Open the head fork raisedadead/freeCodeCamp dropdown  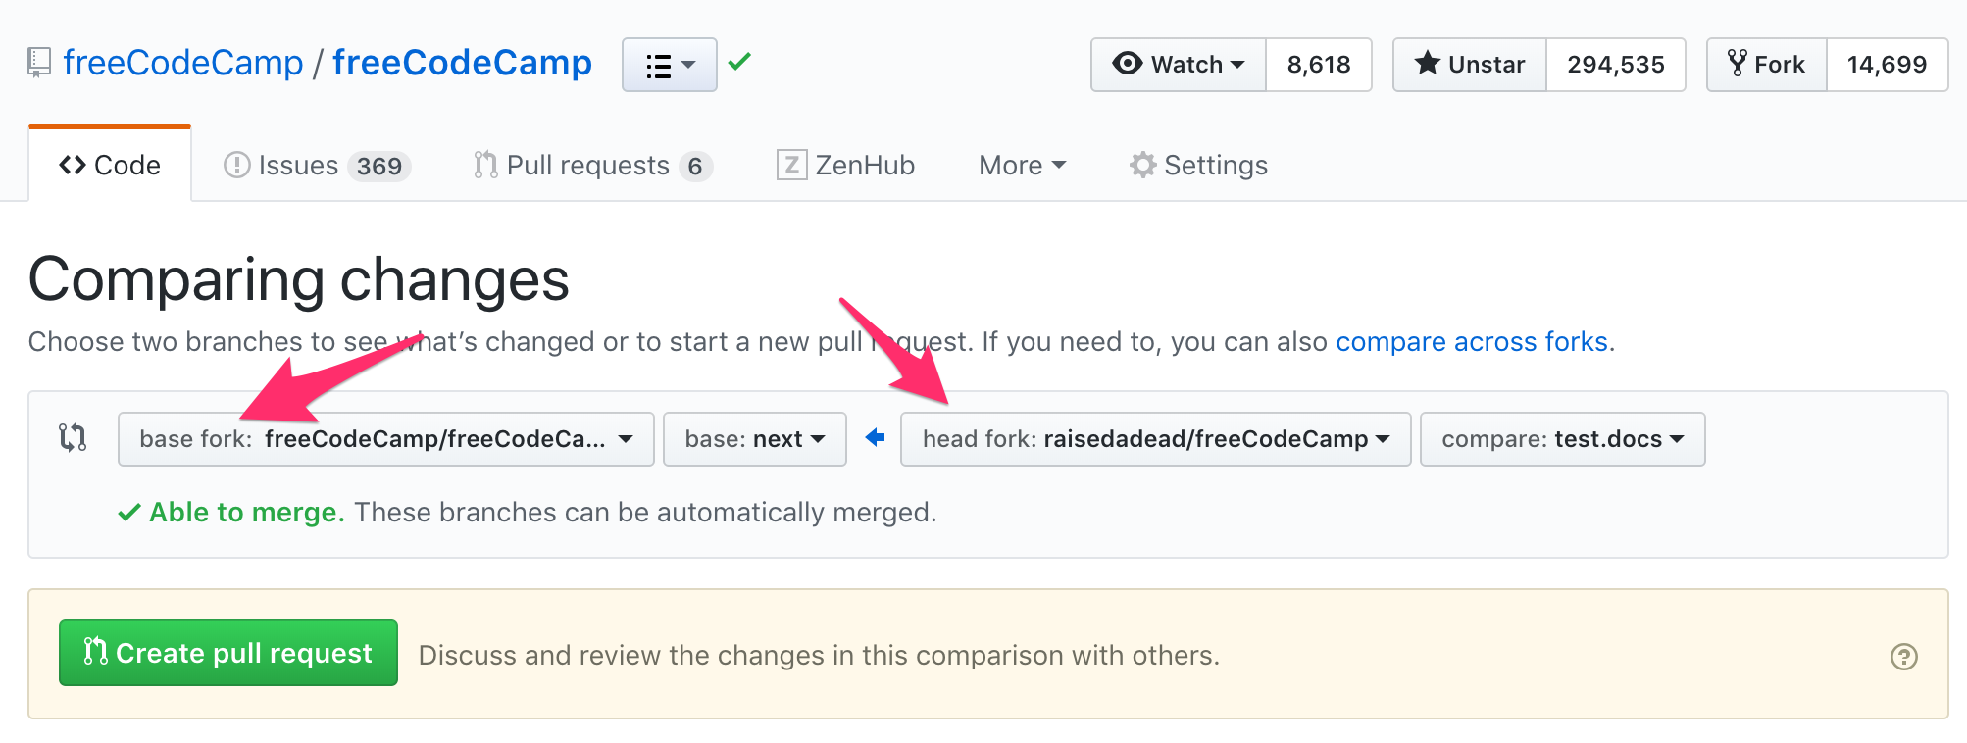point(1155,439)
